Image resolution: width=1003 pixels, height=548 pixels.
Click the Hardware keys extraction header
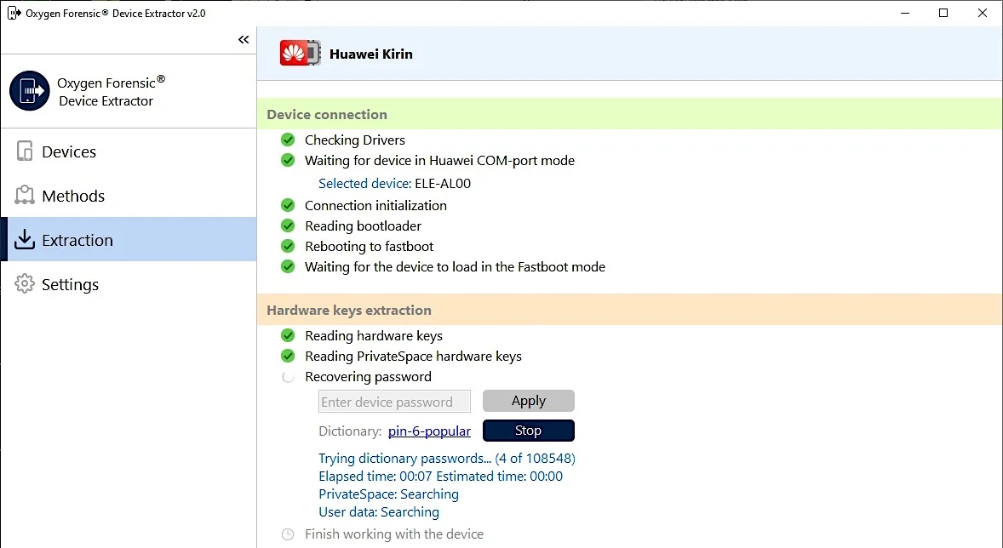pos(629,310)
